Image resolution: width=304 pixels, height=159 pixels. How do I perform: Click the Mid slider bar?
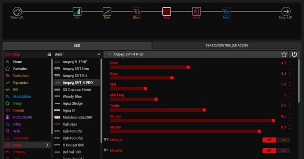(x=128, y=89)
